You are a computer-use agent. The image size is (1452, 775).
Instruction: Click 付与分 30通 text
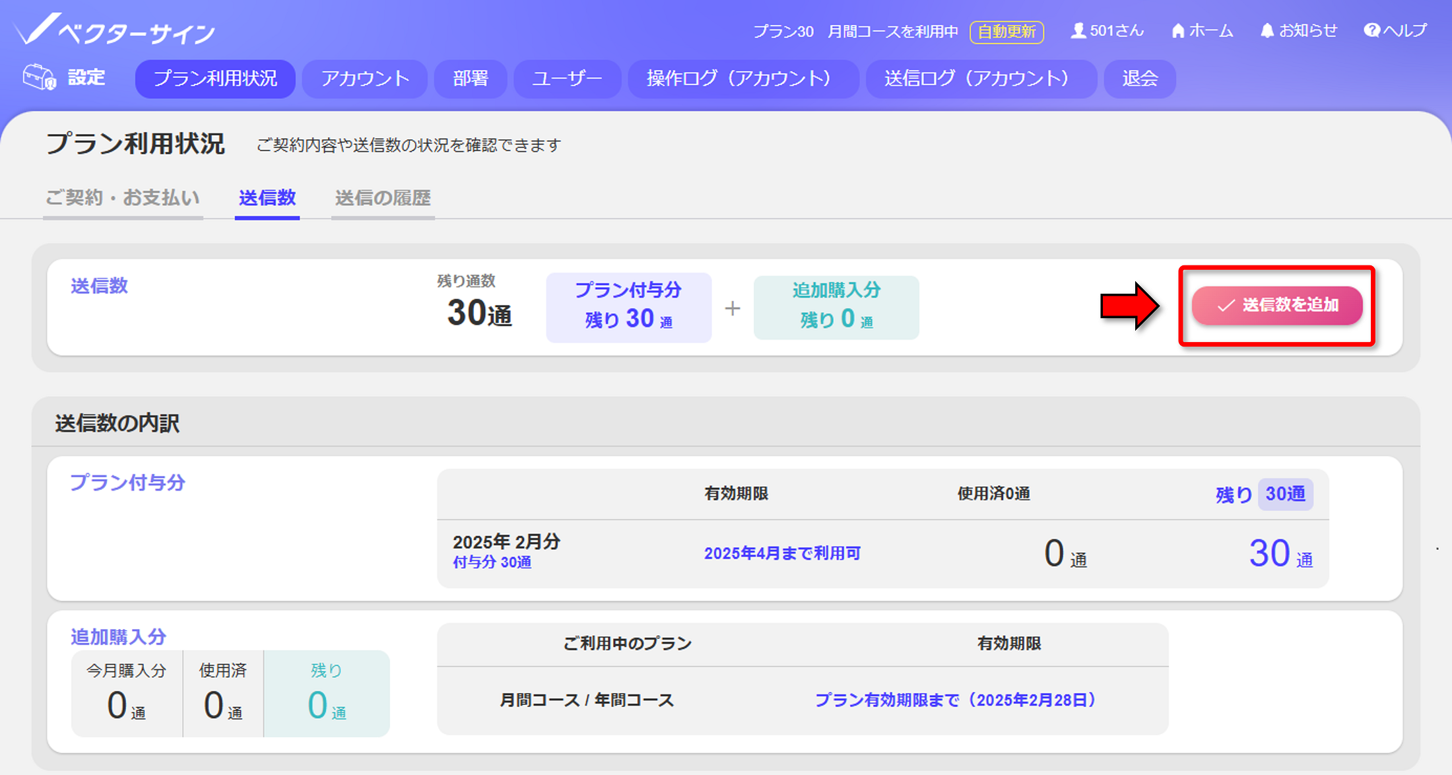[x=492, y=562]
